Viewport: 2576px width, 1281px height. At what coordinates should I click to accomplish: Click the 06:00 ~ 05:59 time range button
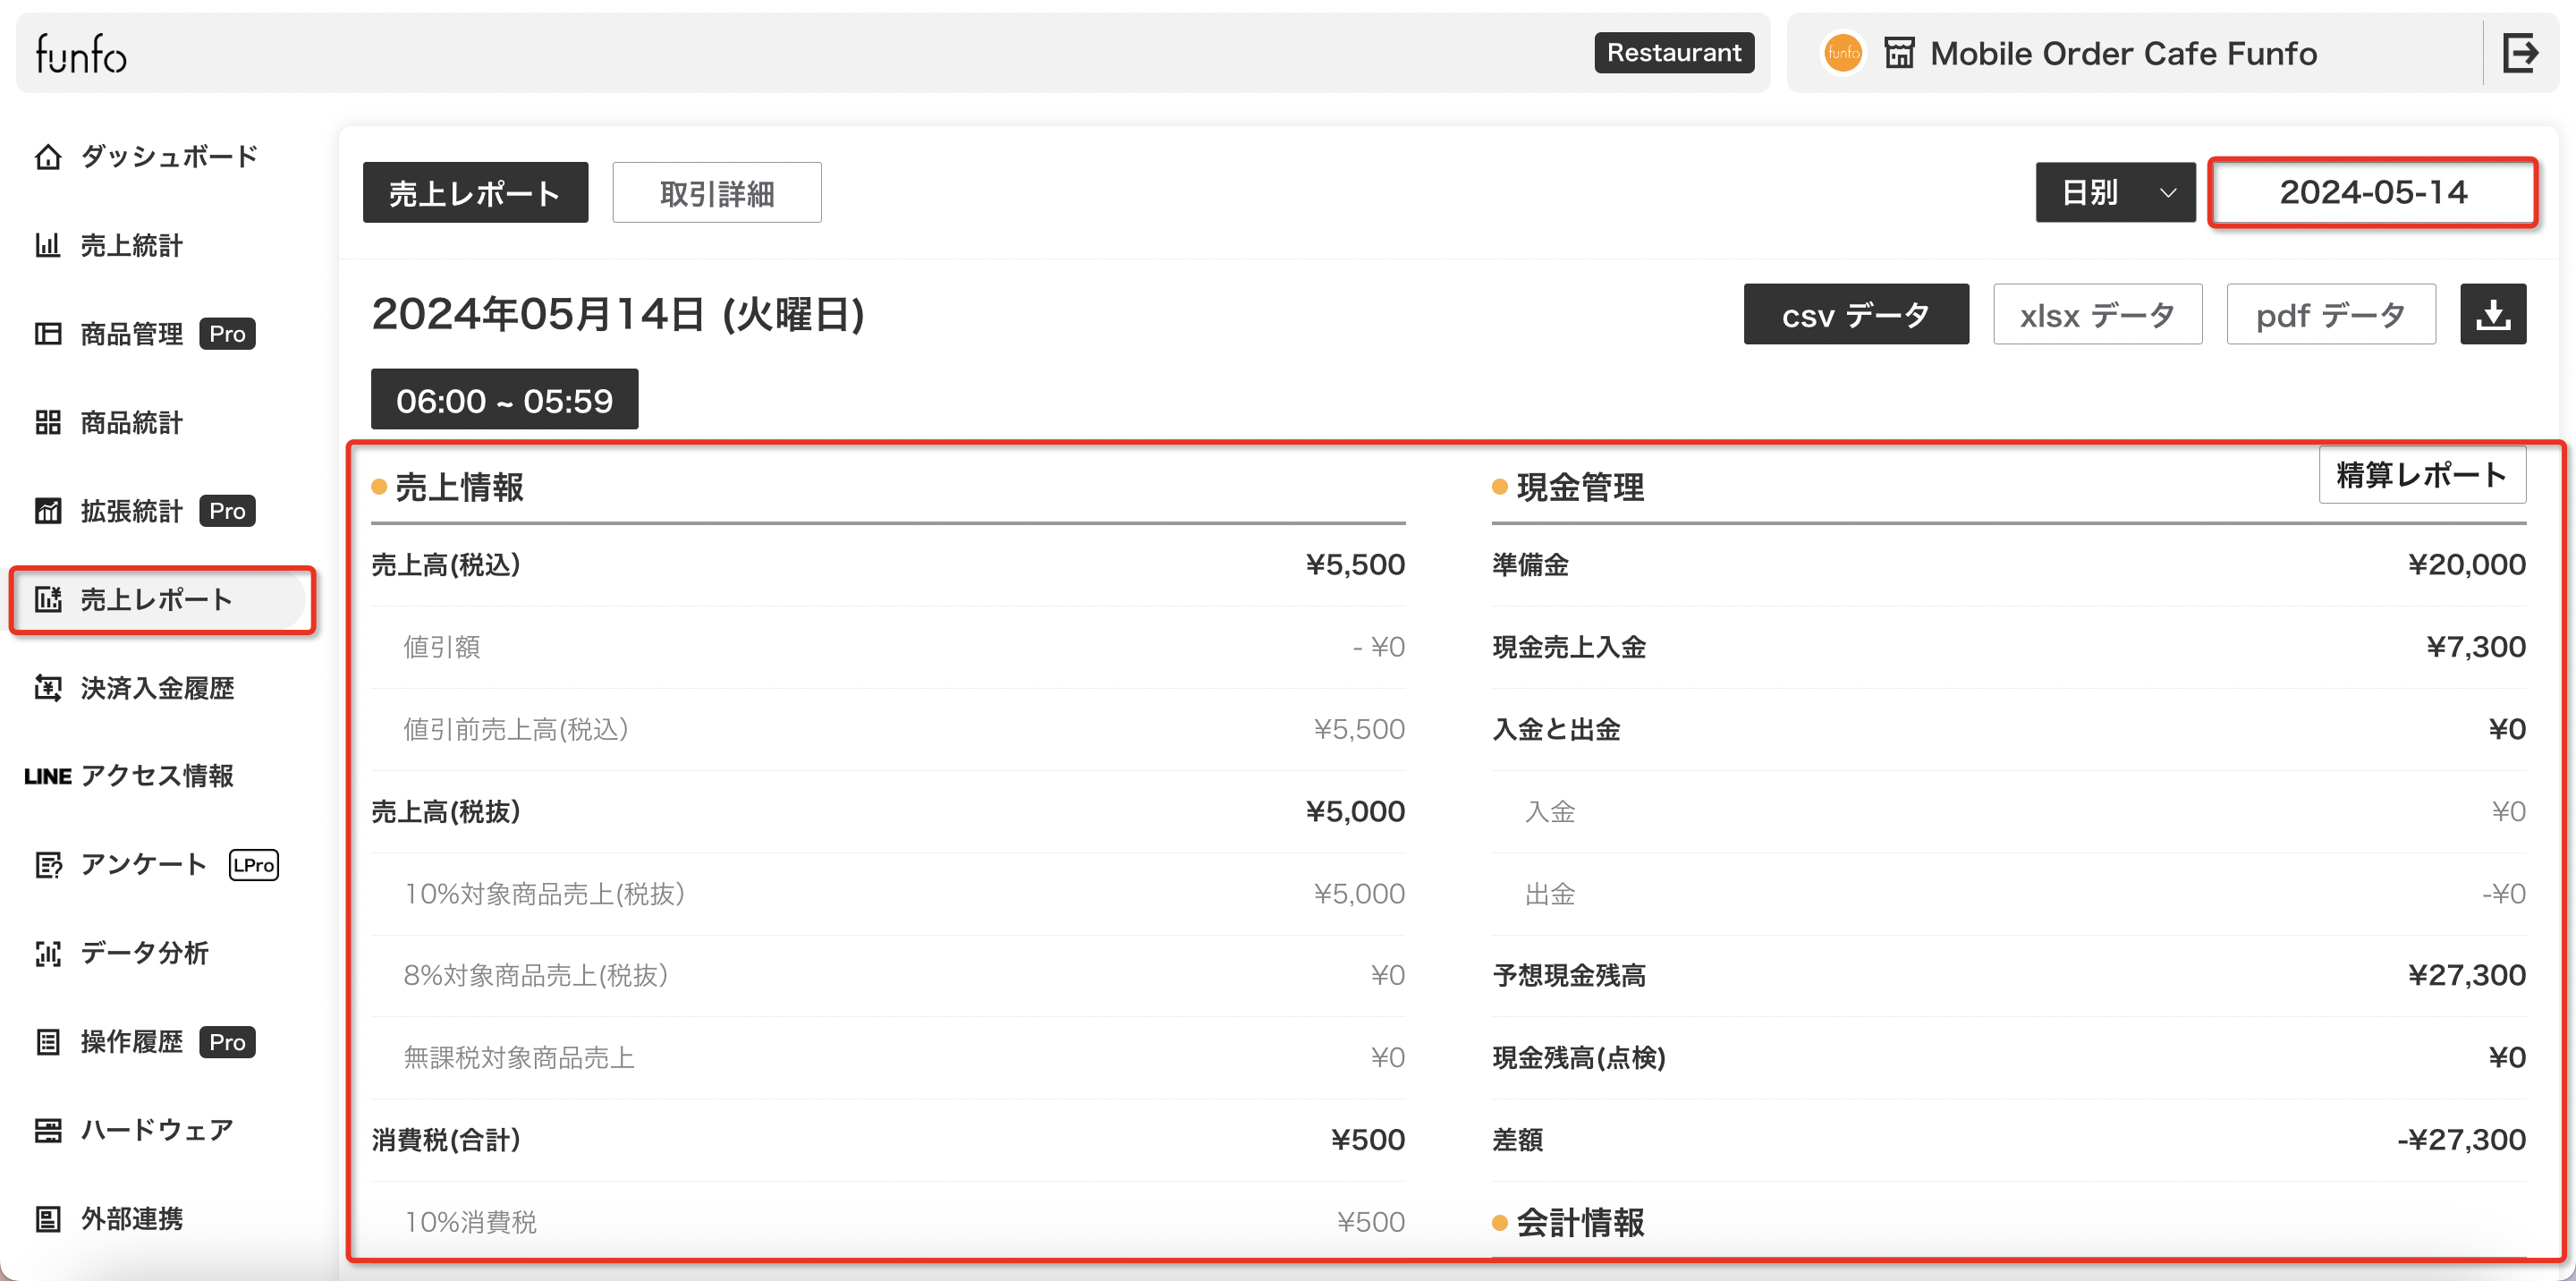(x=504, y=399)
